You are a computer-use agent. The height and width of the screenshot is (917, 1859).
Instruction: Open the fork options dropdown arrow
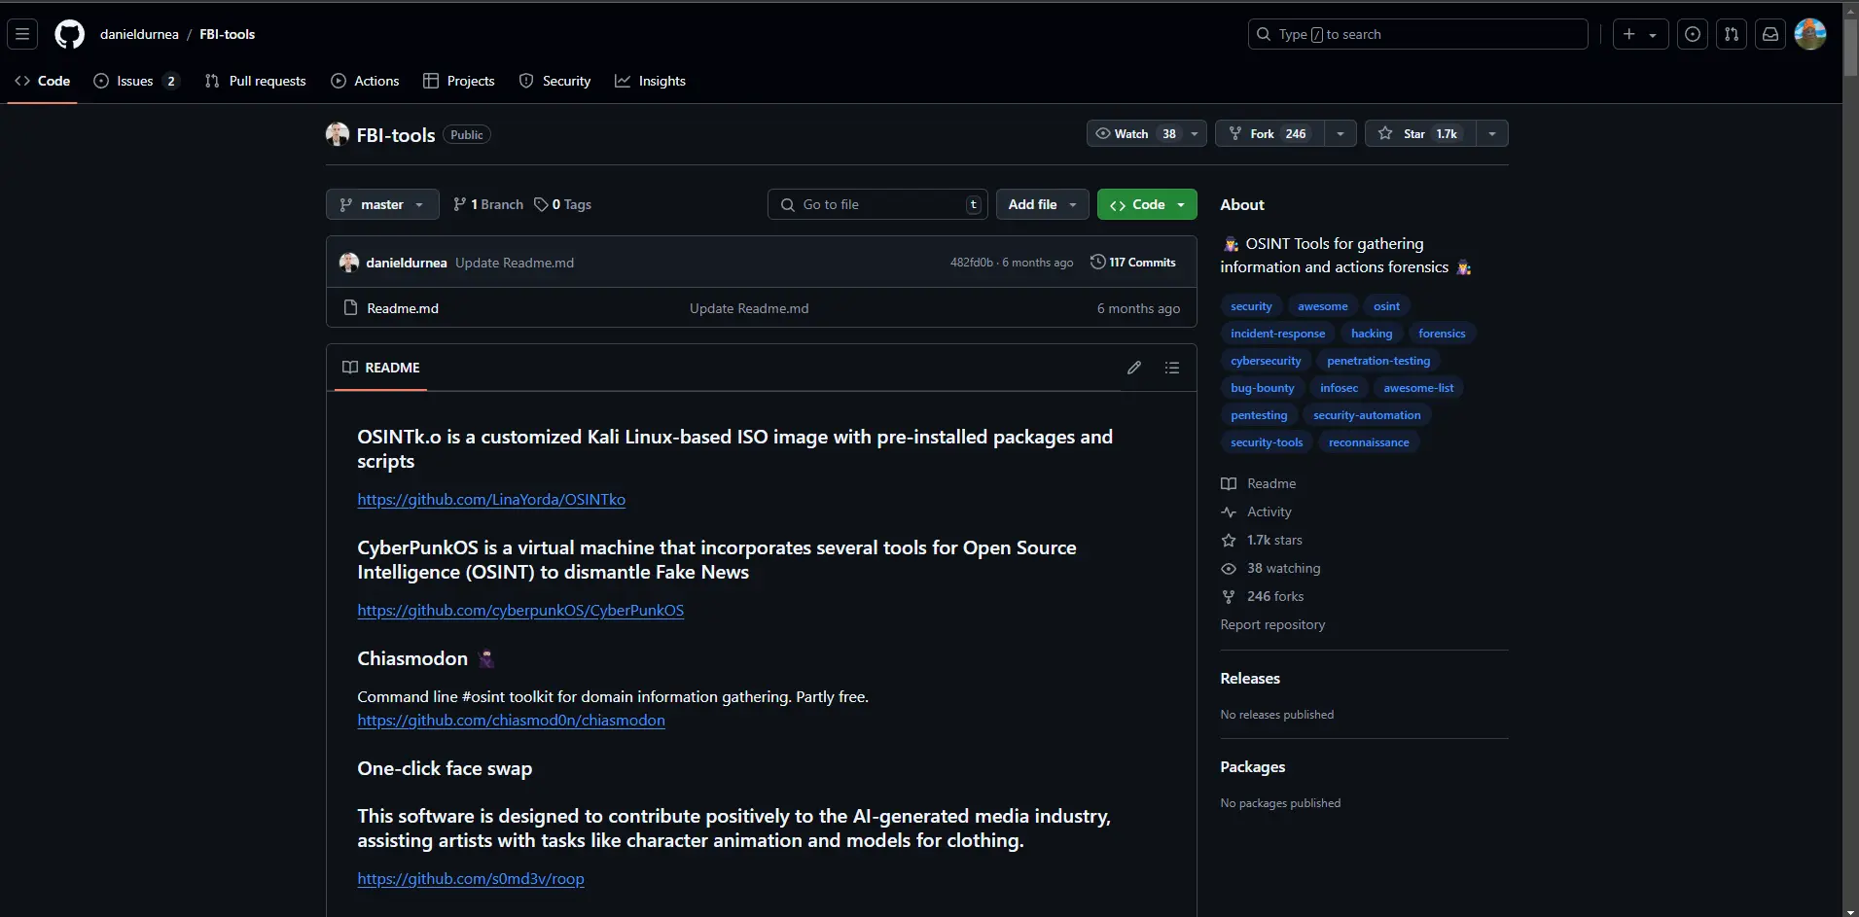1340,134
